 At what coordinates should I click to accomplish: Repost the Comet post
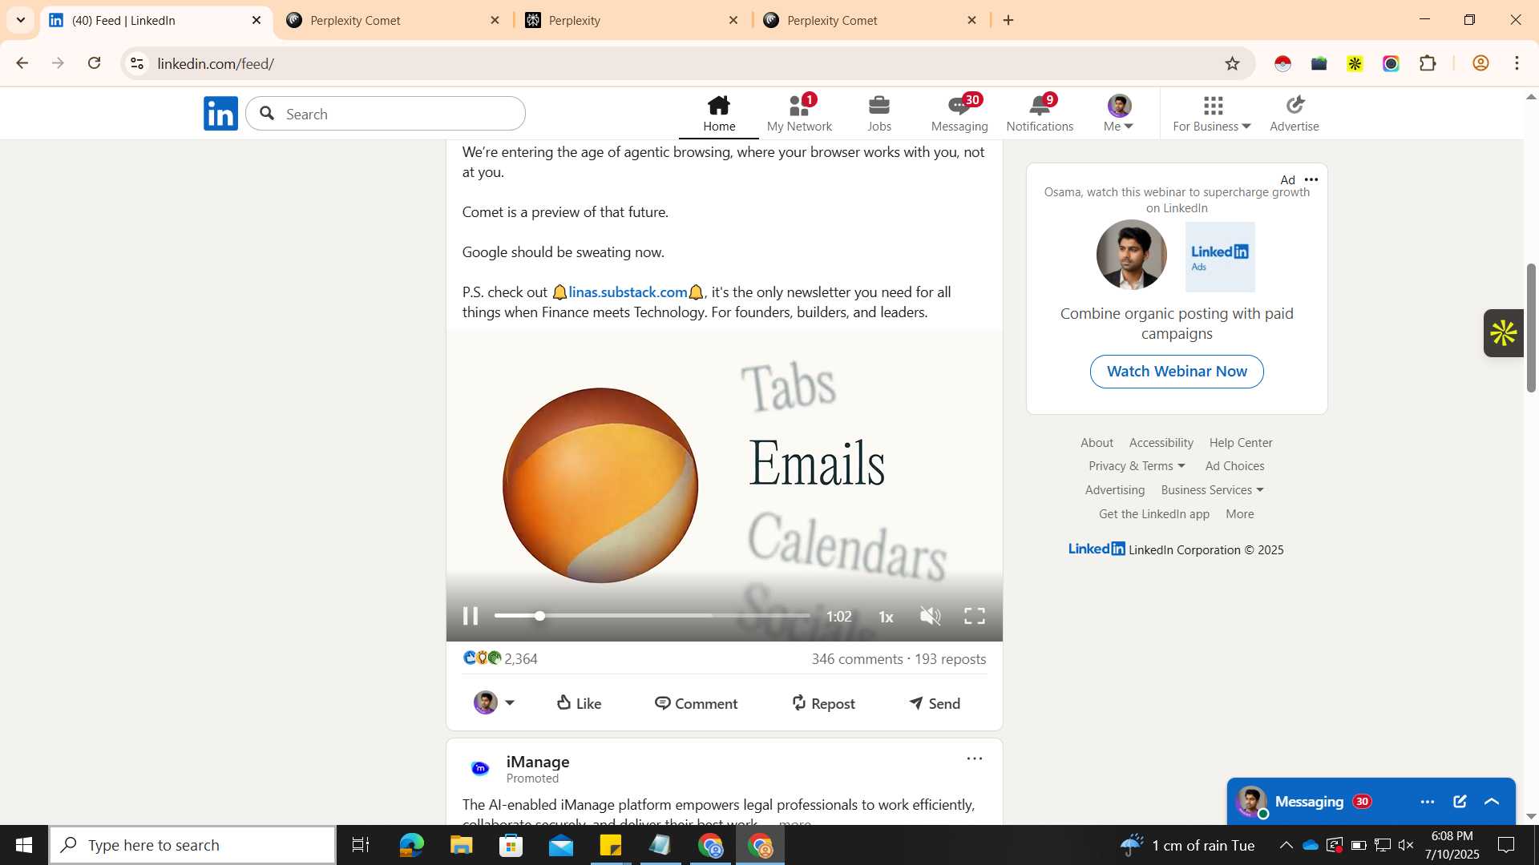pos(823,703)
